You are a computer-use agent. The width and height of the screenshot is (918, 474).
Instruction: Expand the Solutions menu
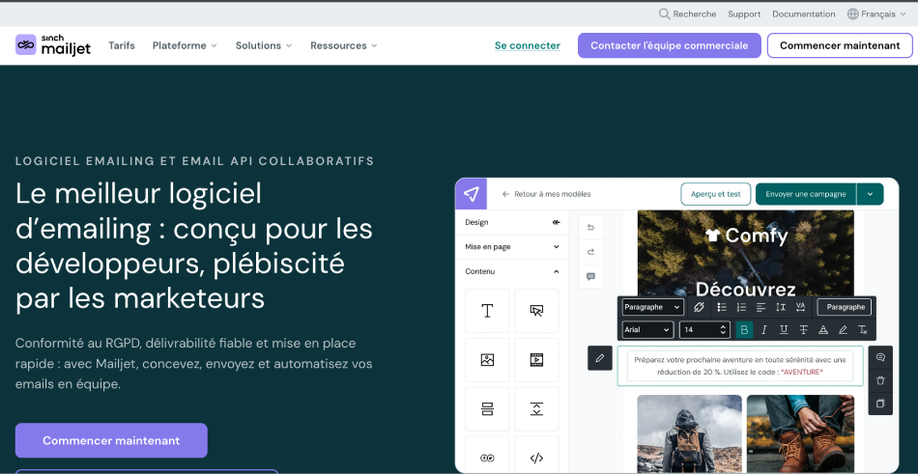point(264,45)
